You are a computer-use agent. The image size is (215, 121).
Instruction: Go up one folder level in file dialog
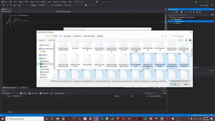[x=47, y=36]
